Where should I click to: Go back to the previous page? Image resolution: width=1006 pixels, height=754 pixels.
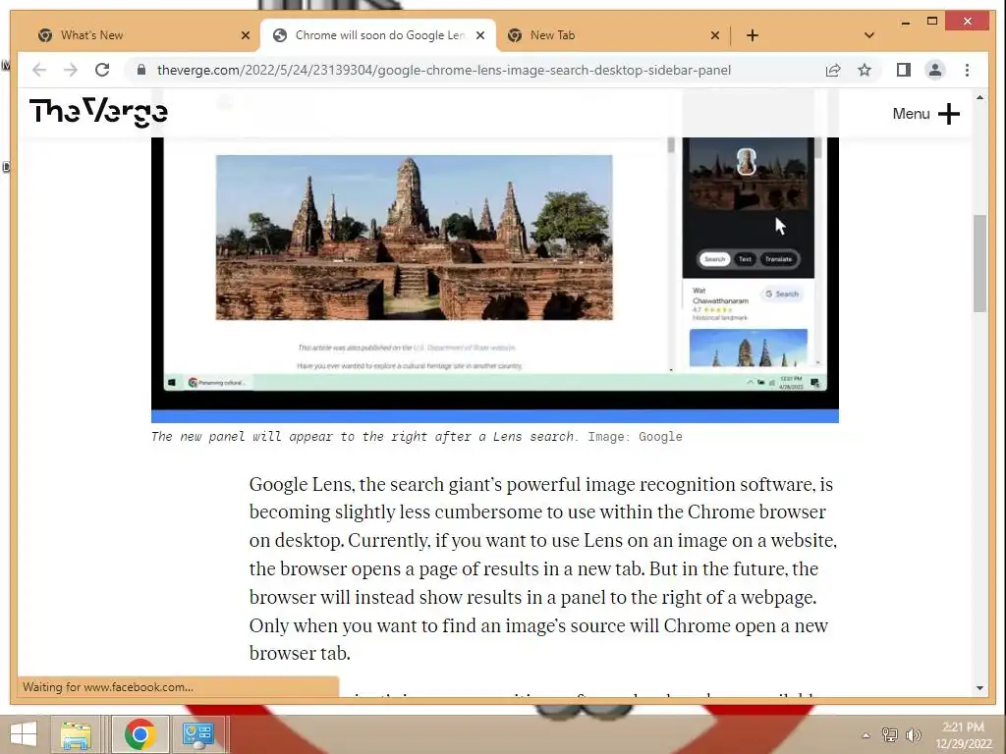coord(39,70)
